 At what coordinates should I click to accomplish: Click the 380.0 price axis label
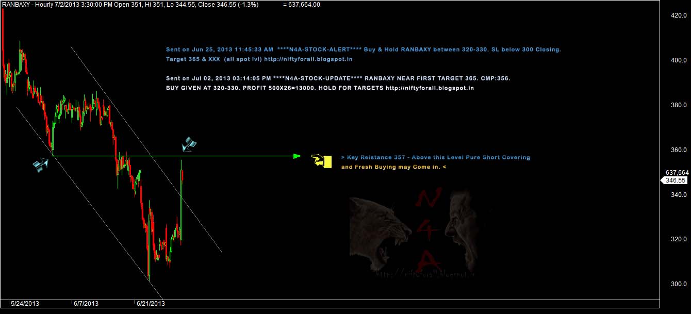[x=678, y=105]
